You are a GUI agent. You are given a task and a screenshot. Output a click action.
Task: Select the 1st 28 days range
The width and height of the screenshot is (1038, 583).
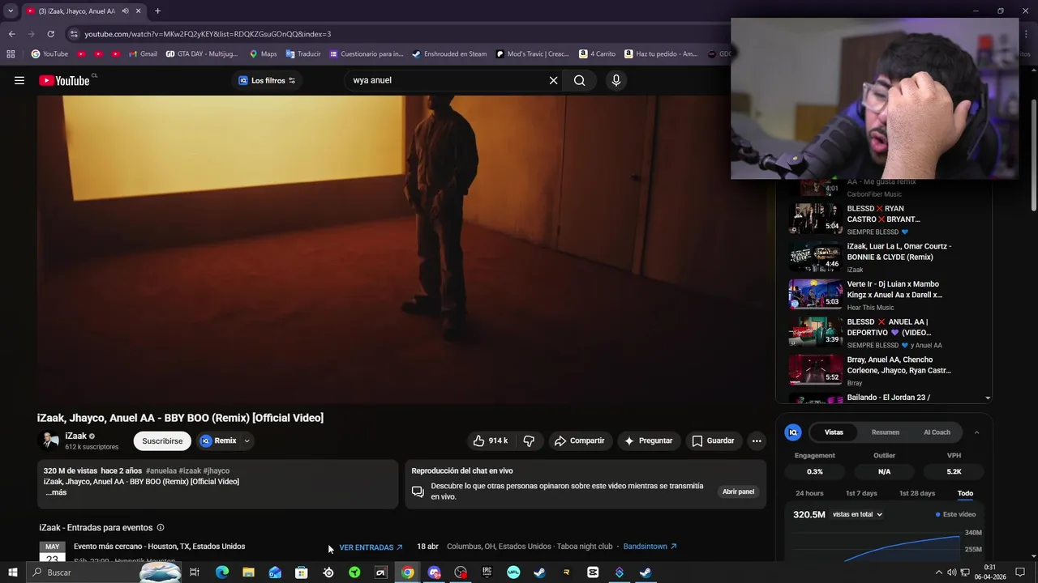[x=917, y=493]
